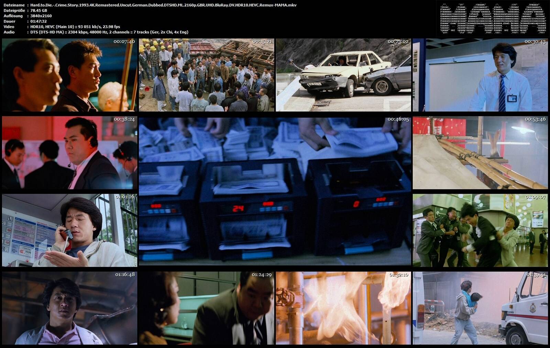Open the construction crowd thumbnail at 00:15:21
The image size is (550, 348).
coord(206,75)
